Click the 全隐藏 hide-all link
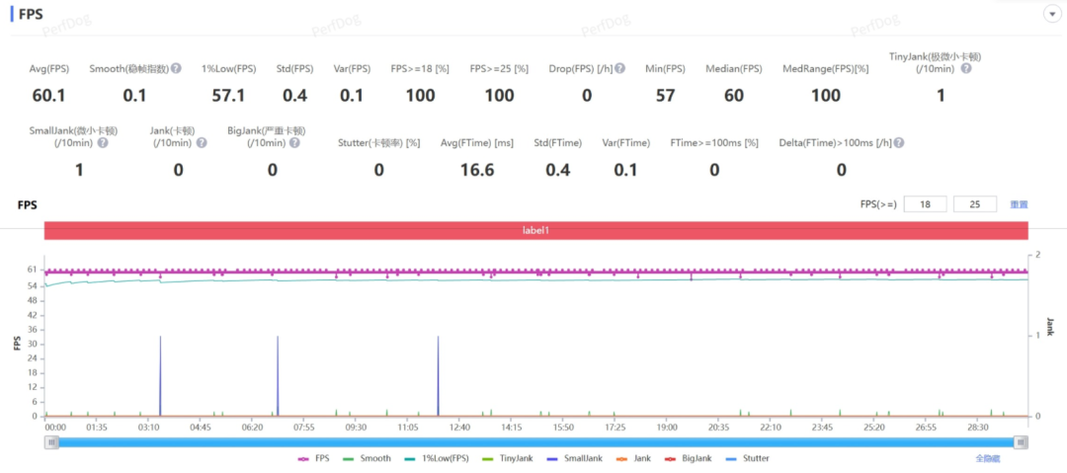 (x=987, y=459)
